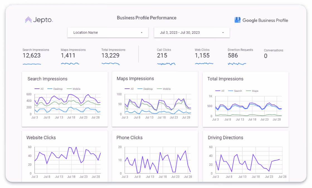Click the Conversations value 0
Screen dimensions: 312x188
(x=266, y=56)
